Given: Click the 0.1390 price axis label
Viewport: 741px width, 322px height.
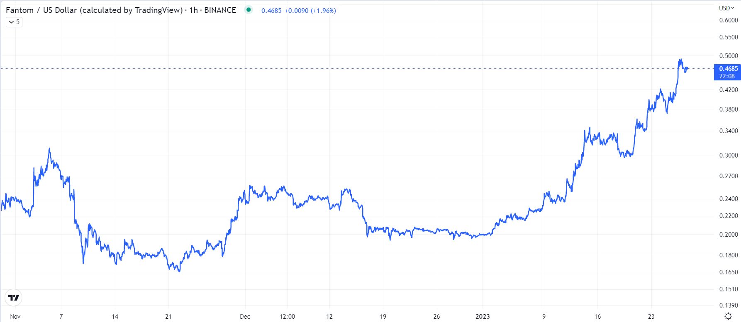Looking at the screenshot, I should click(729, 305).
